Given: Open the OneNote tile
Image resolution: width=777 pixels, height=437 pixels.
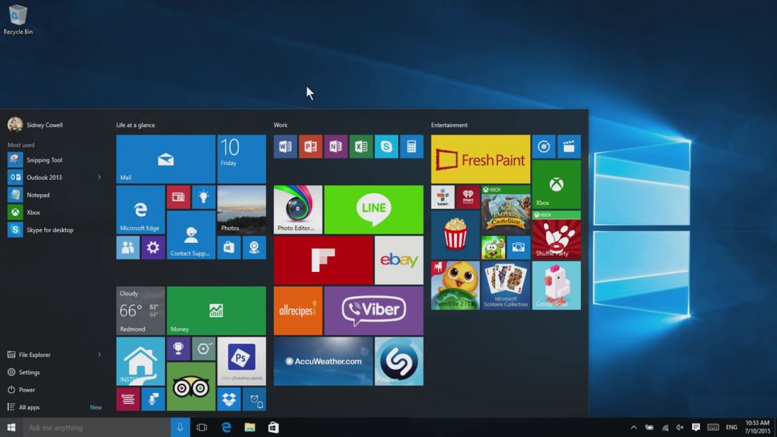Looking at the screenshot, I should (x=336, y=146).
